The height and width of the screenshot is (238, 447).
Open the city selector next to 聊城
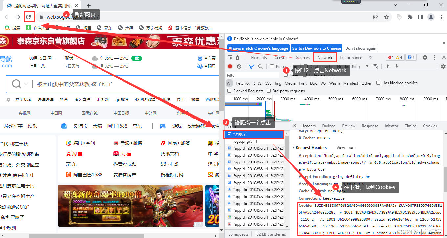77,58
